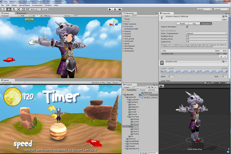Viewport: 231px width, 154px height.
Task: Click the Open button in the Inspector
Action: point(224,19)
